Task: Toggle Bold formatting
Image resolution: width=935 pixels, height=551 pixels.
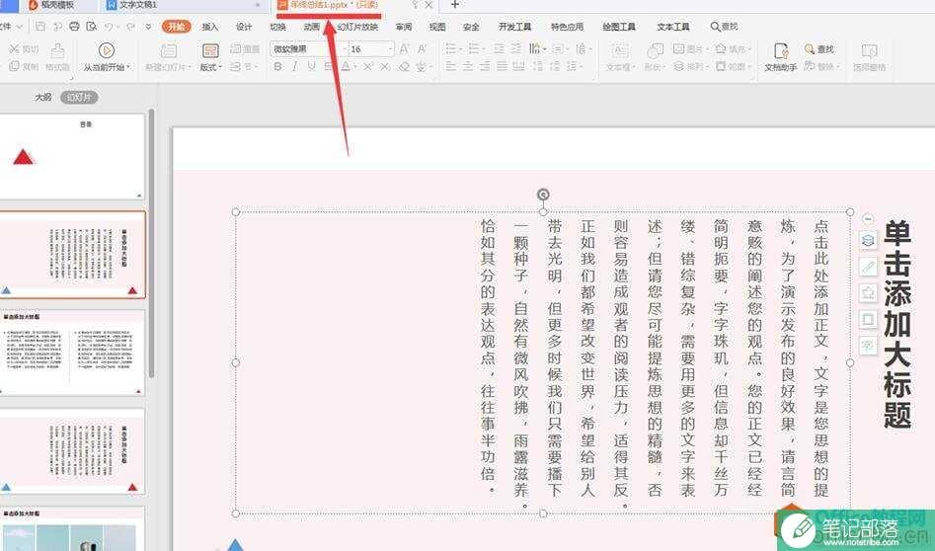Action: point(277,66)
